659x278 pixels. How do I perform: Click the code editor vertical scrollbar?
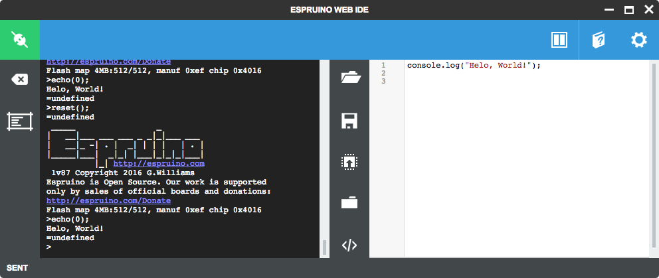point(654,155)
